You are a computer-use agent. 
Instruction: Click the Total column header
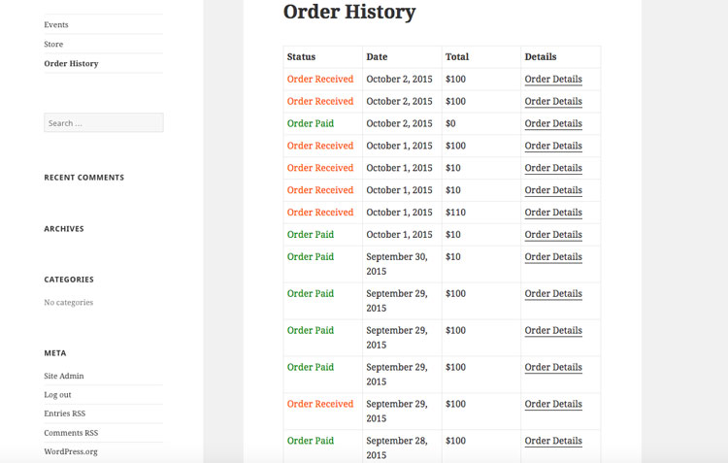(457, 56)
